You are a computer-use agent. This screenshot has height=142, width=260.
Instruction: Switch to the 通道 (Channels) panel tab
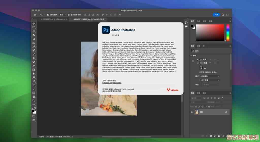[199, 93]
